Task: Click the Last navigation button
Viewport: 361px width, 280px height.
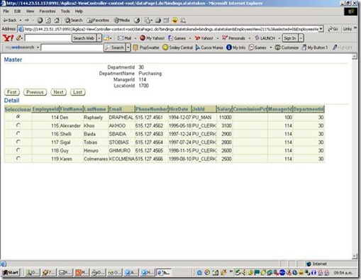Action: (78, 92)
